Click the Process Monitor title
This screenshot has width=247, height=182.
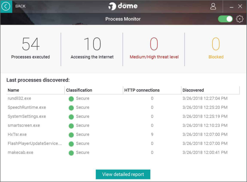pyautogui.click(x=123, y=19)
